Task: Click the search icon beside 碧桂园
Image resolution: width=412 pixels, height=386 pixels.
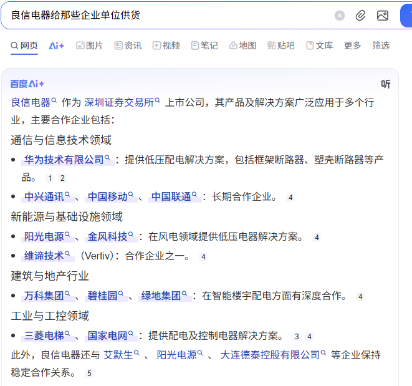Action: (121, 294)
